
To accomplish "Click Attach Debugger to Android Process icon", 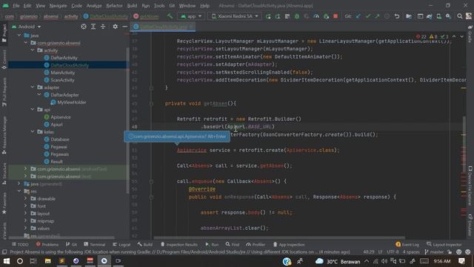I will (x=326, y=16).
